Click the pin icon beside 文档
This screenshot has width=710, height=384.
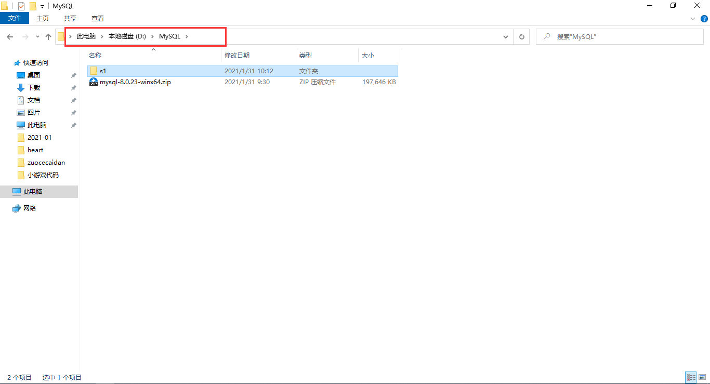(x=74, y=100)
